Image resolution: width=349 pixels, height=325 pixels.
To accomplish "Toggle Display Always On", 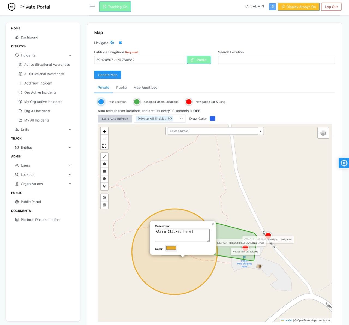I will click(299, 7).
